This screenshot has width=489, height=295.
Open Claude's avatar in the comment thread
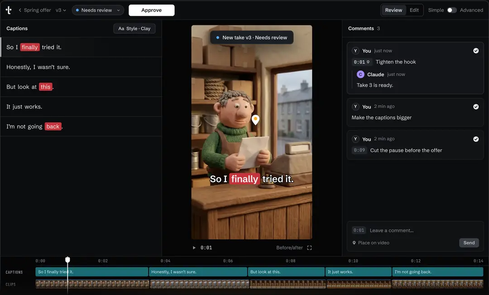tap(360, 75)
